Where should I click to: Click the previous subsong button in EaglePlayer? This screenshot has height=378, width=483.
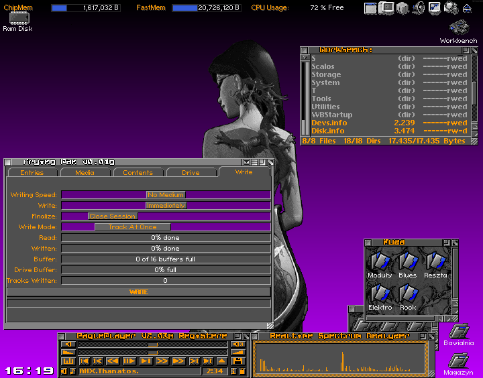98,361
